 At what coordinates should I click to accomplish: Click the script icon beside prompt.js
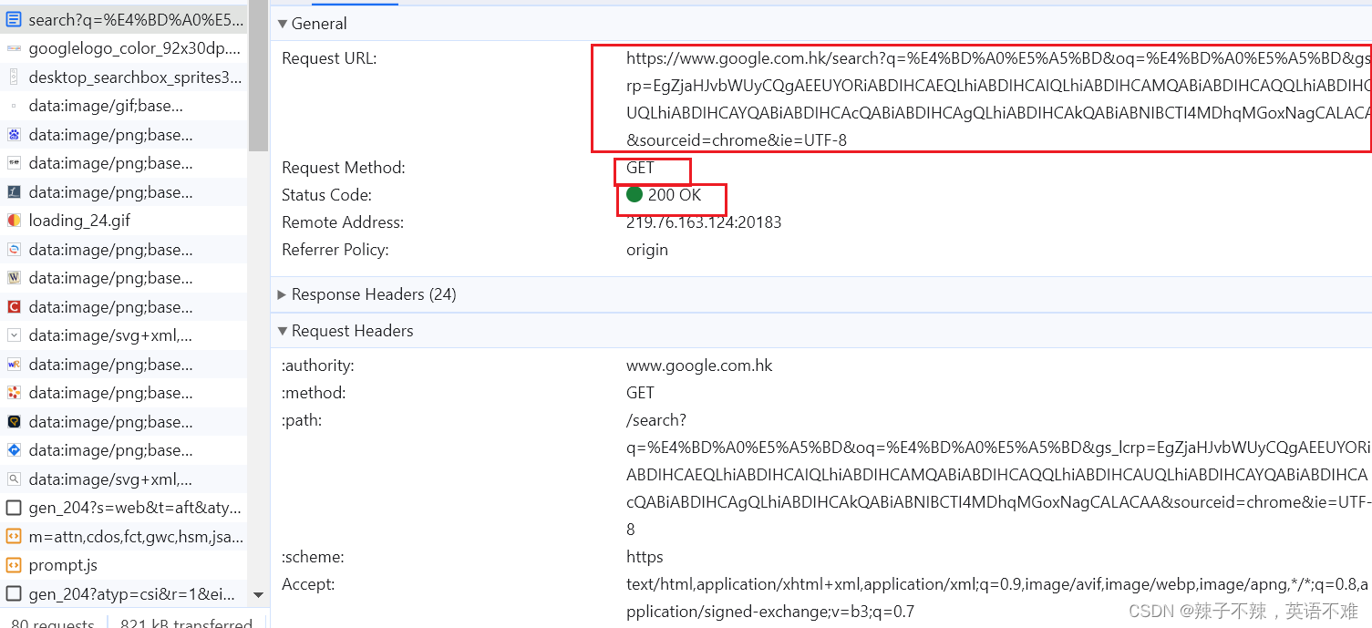tap(14, 565)
